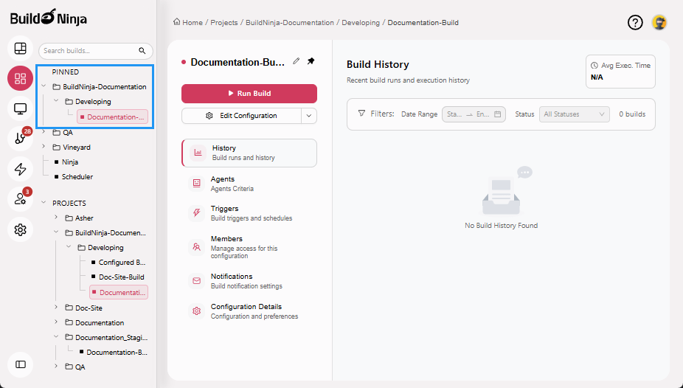Click the Search builds input field
Screen dimensions: 683x388
tap(89, 51)
